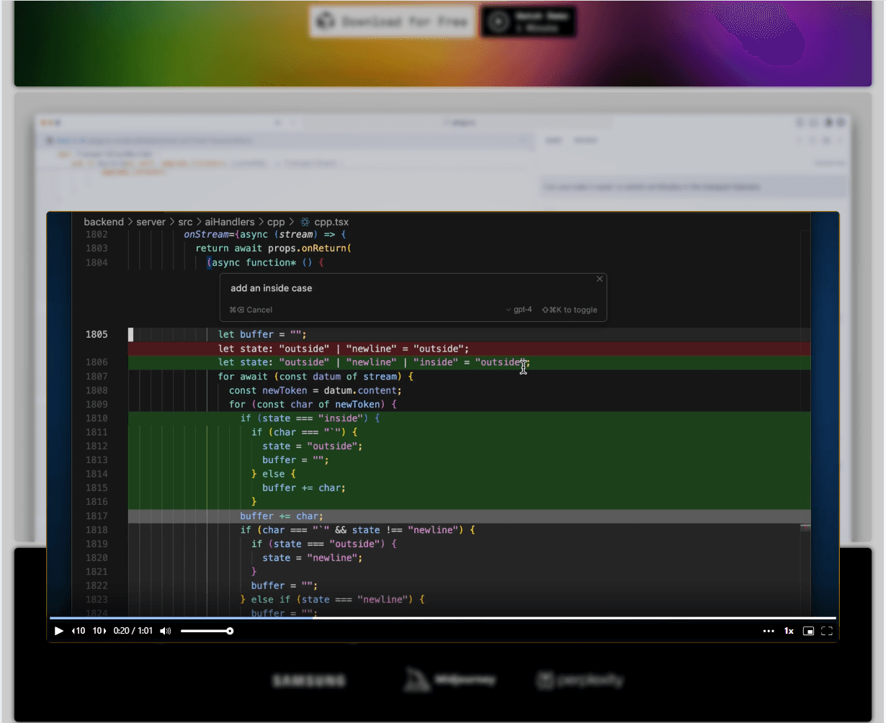The image size is (886, 723).
Task: Toggle picture-in-picture mode
Action: [808, 631]
